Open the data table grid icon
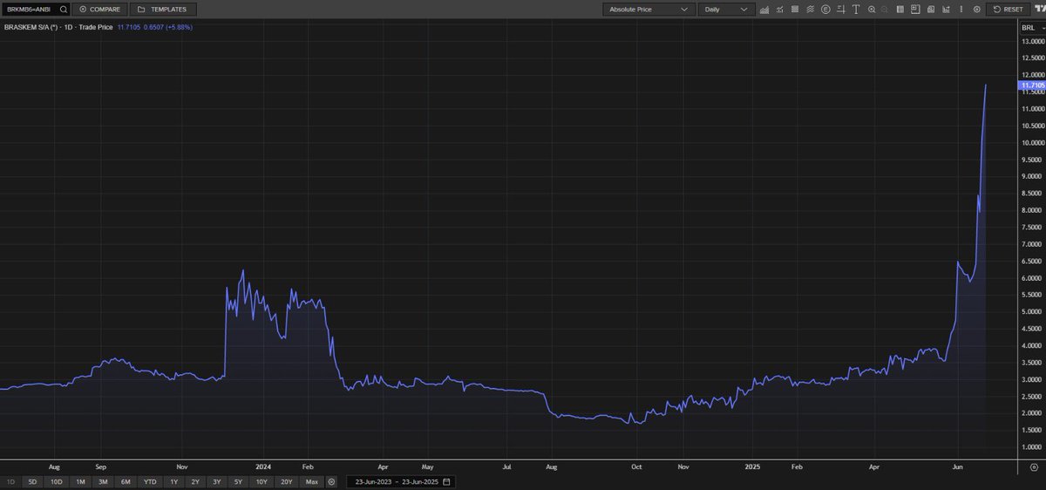The image size is (1046, 490). pos(900,10)
